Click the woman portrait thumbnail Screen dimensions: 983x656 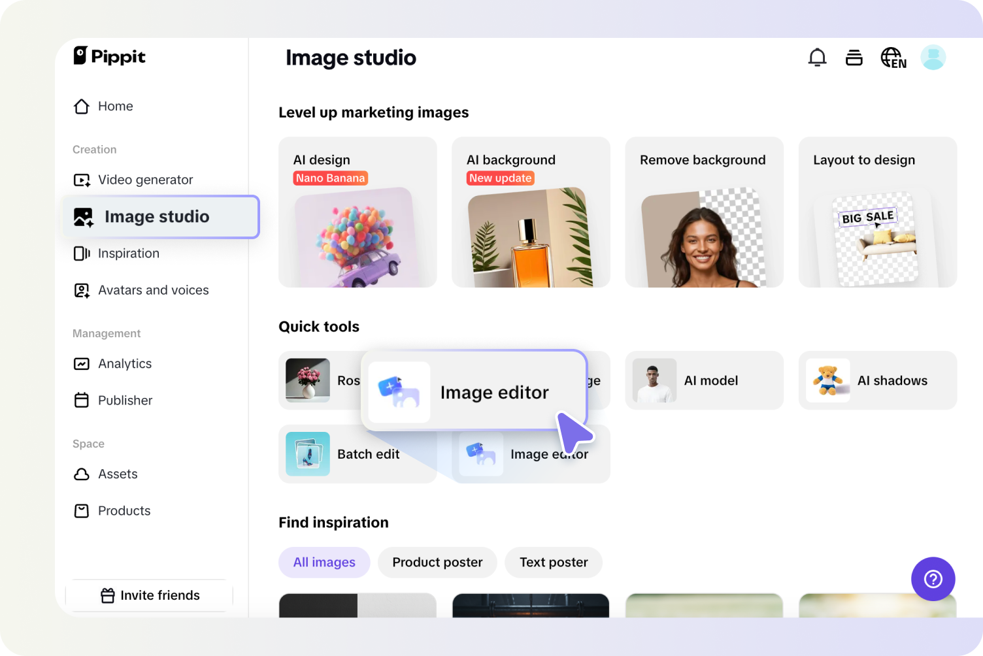(x=704, y=238)
